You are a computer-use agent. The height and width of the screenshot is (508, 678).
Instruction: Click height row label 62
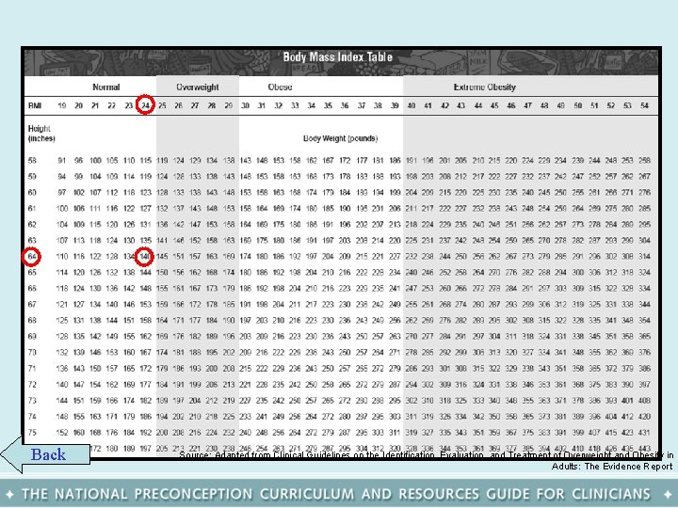click(x=32, y=224)
